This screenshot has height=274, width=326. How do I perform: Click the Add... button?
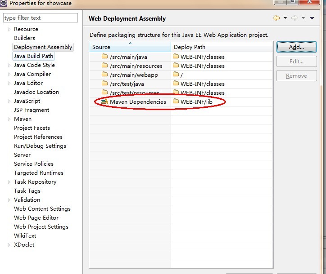[296, 47]
